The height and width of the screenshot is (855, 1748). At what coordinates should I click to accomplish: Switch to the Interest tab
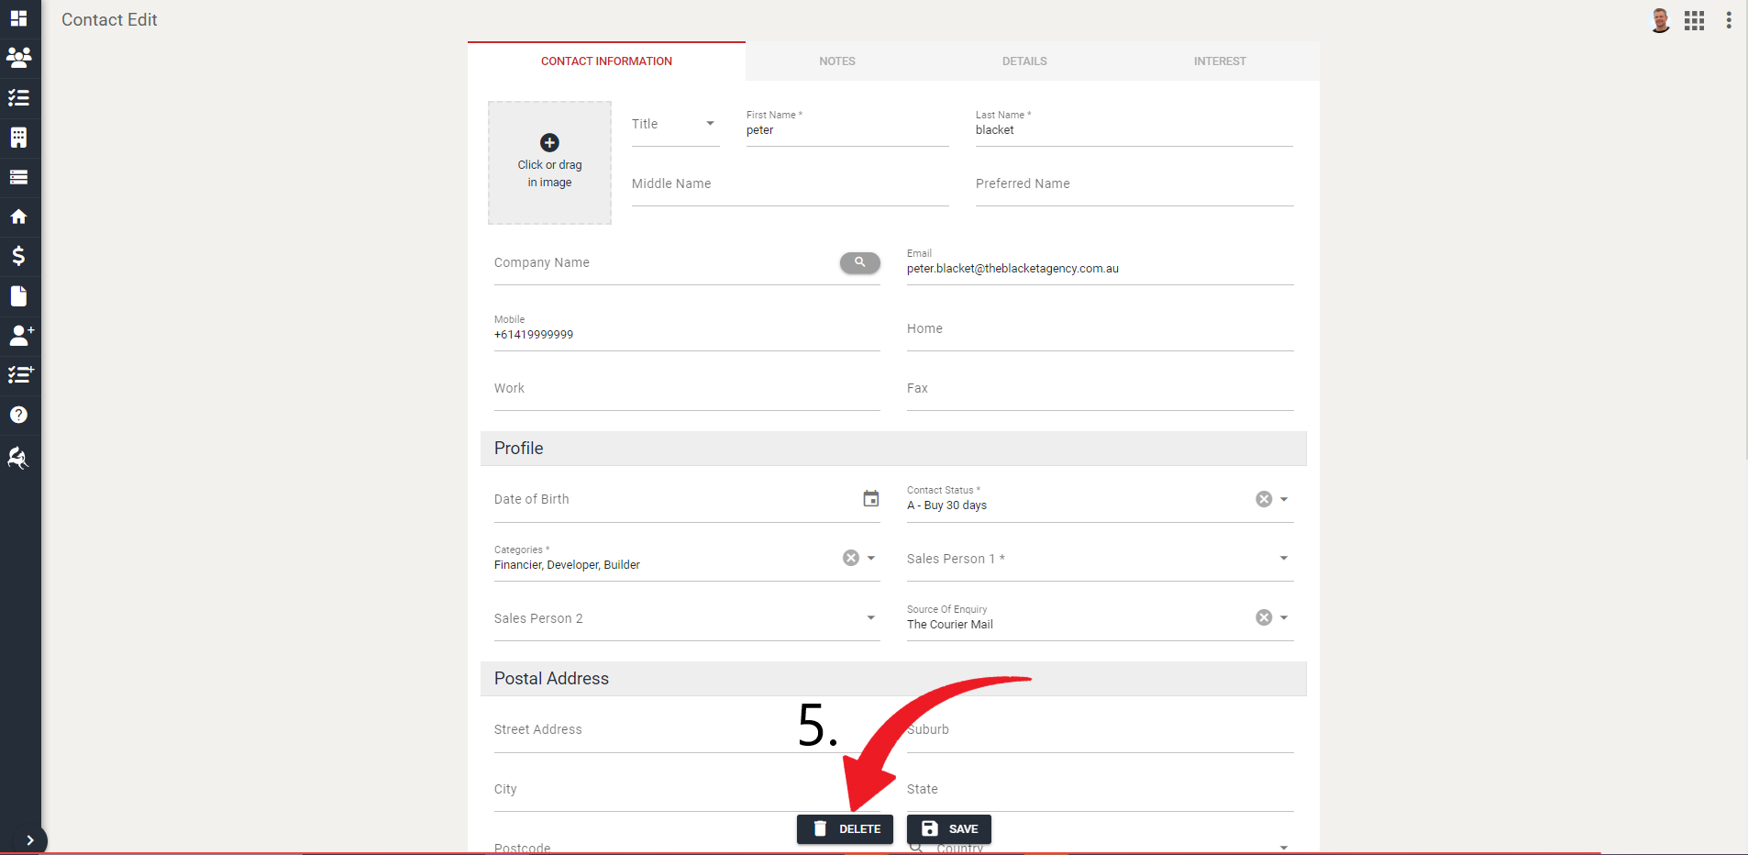click(1219, 61)
